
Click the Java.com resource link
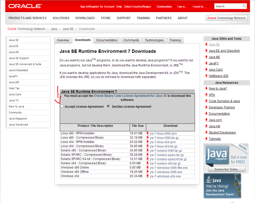(x=215, y=120)
